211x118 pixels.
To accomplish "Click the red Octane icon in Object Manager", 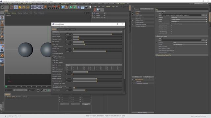I will (95, 10).
